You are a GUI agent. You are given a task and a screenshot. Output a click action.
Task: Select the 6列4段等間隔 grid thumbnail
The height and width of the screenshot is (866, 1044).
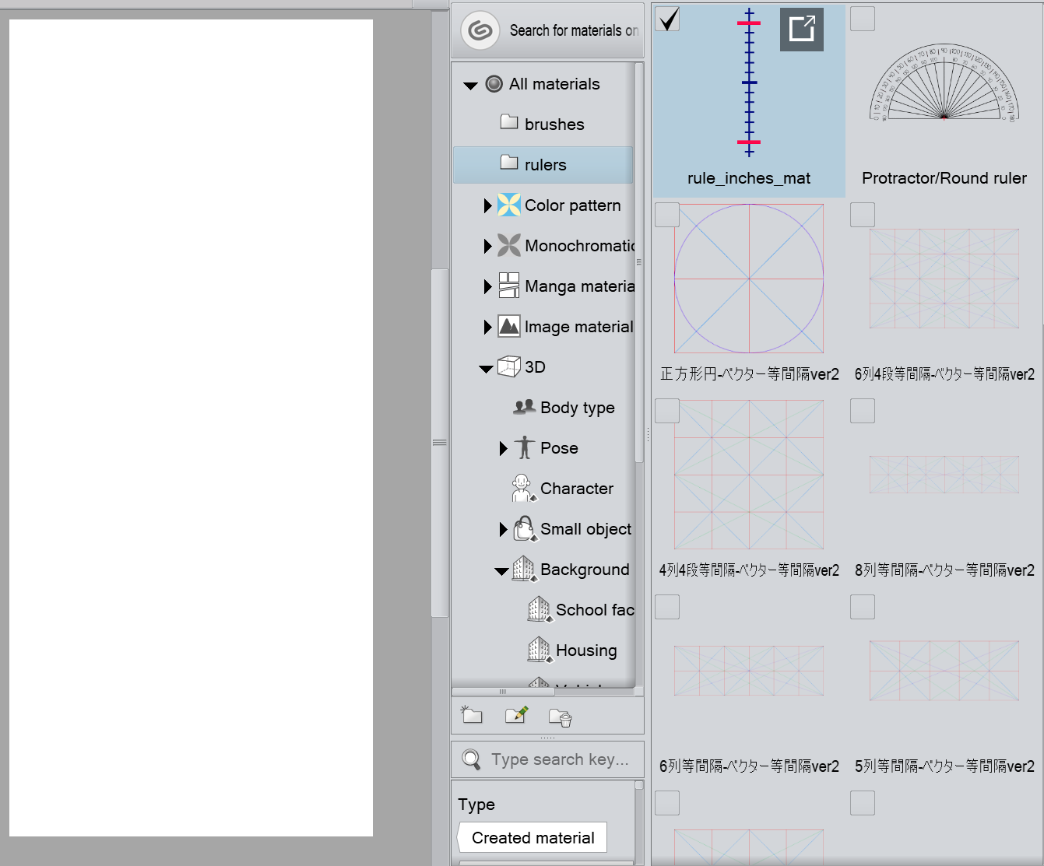pyautogui.click(x=944, y=279)
